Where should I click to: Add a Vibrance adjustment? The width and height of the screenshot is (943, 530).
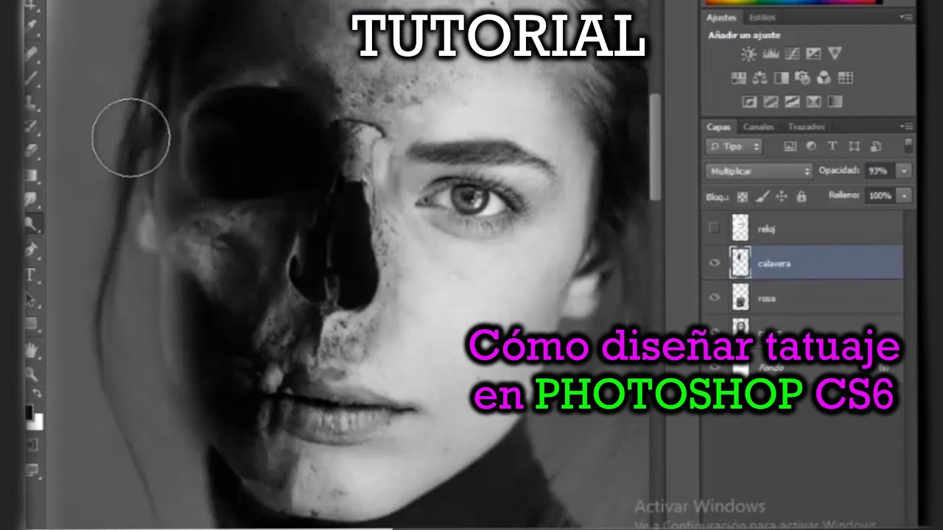pos(835,54)
